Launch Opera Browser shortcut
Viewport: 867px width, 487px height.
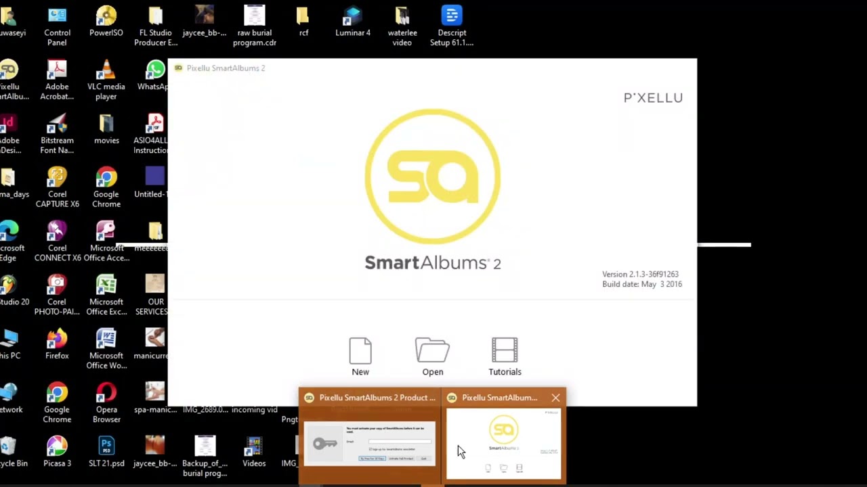click(x=106, y=402)
